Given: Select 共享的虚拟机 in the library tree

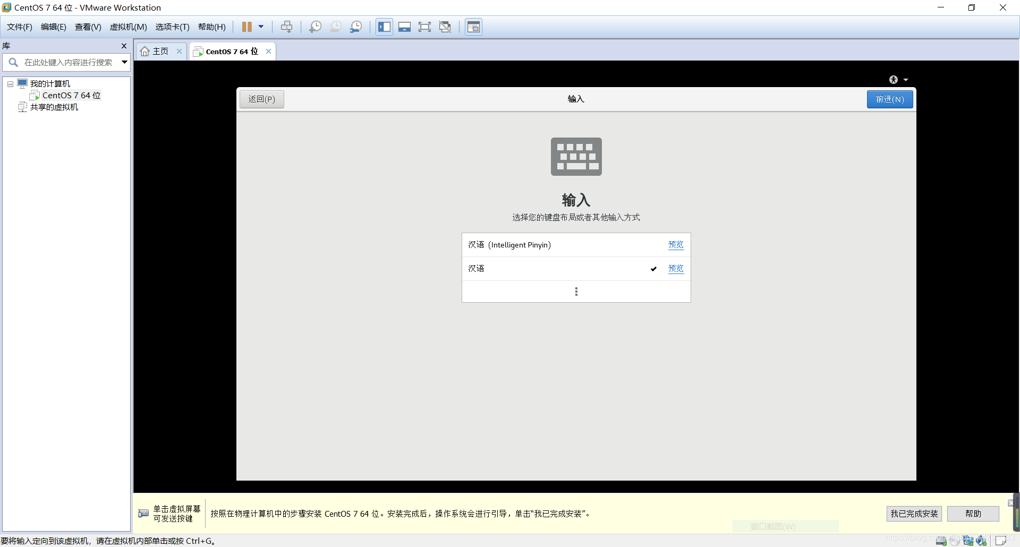Looking at the screenshot, I should coord(54,107).
